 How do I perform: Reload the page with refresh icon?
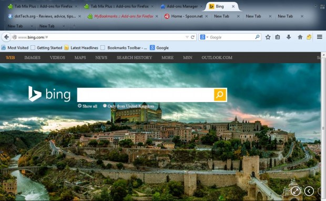tap(193, 37)
